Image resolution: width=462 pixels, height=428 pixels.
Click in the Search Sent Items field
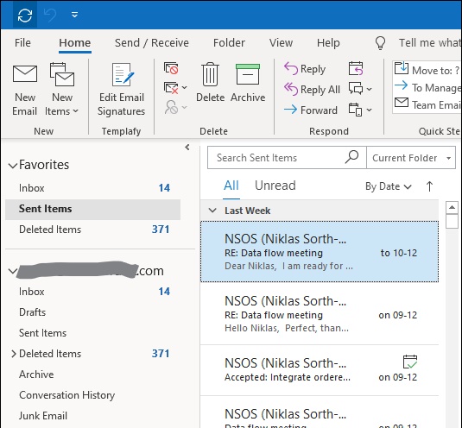click(276, 158)
